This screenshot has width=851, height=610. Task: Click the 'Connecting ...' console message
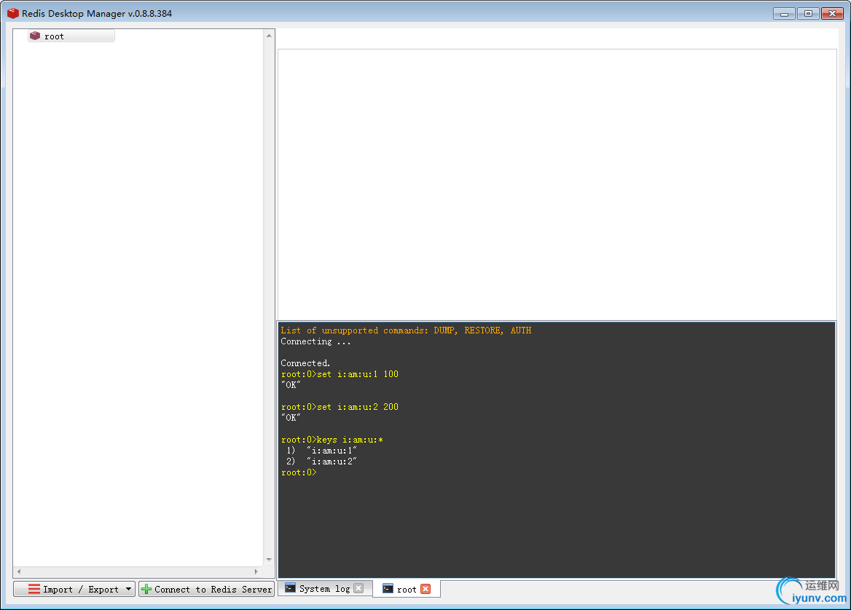(x=316, y=341)
